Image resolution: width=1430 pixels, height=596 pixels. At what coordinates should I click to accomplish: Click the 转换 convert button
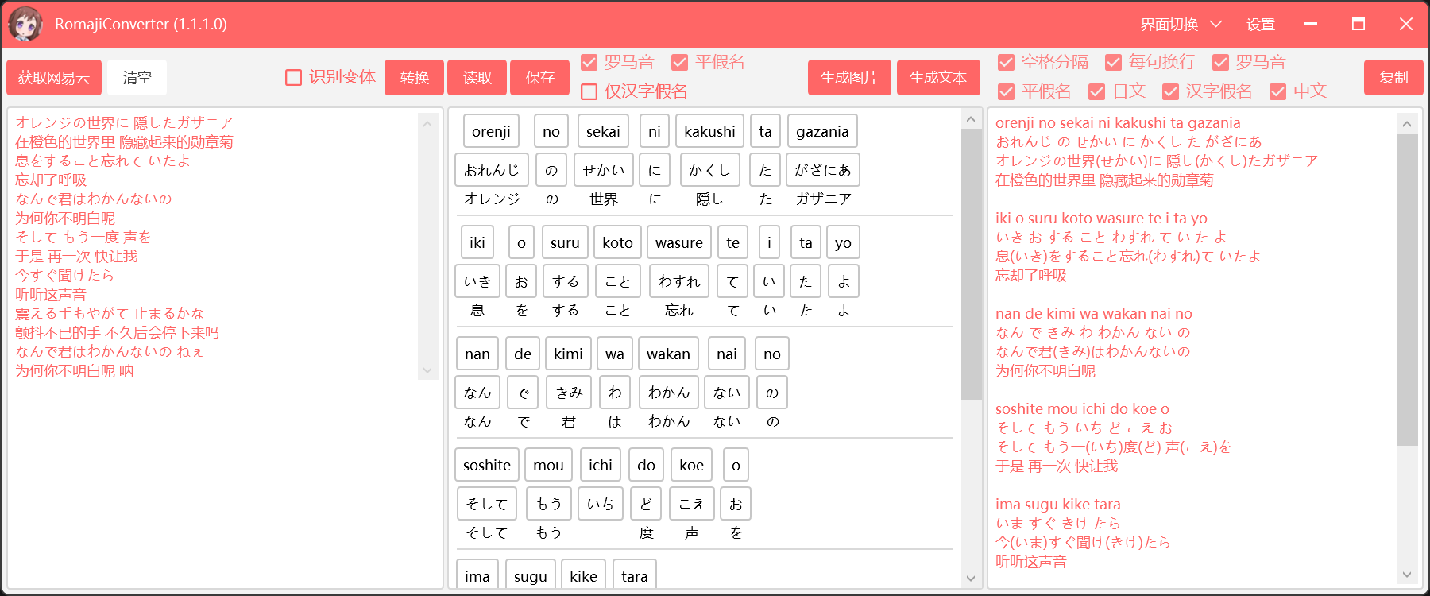415,77
